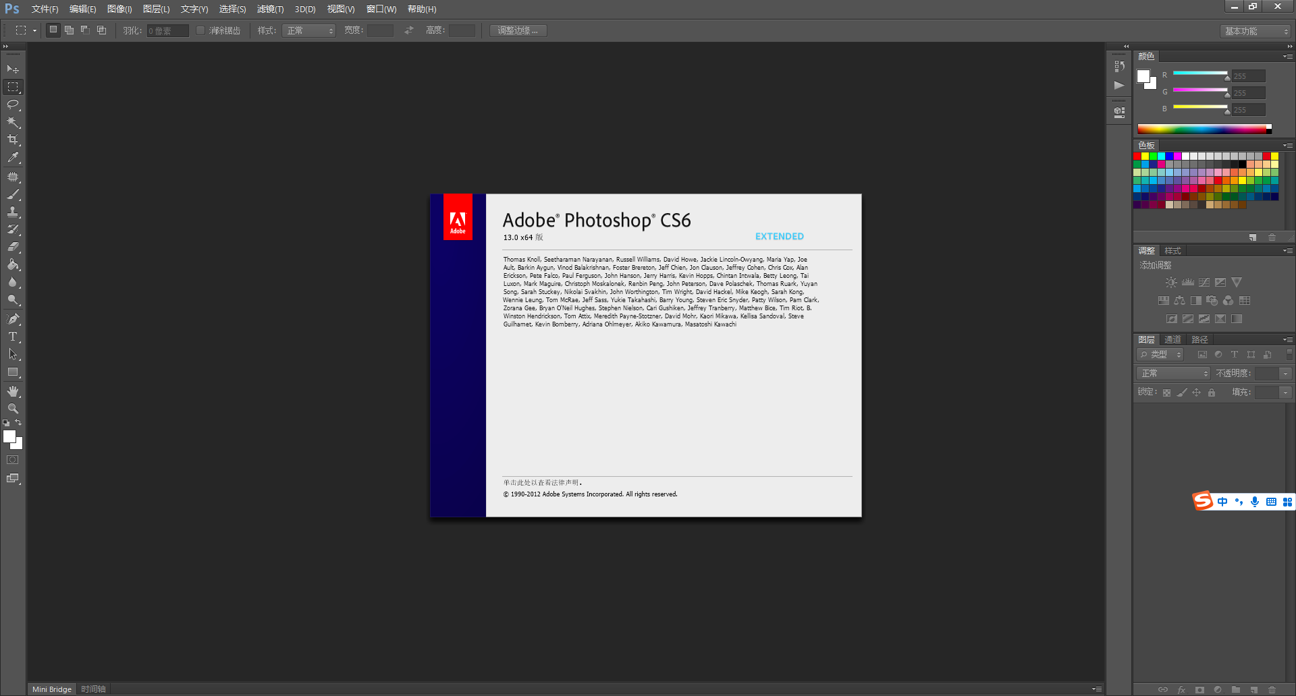Viewport: 1296px width, 696px height.
Task: Switch to the Styles tab
Action: 1172,251
